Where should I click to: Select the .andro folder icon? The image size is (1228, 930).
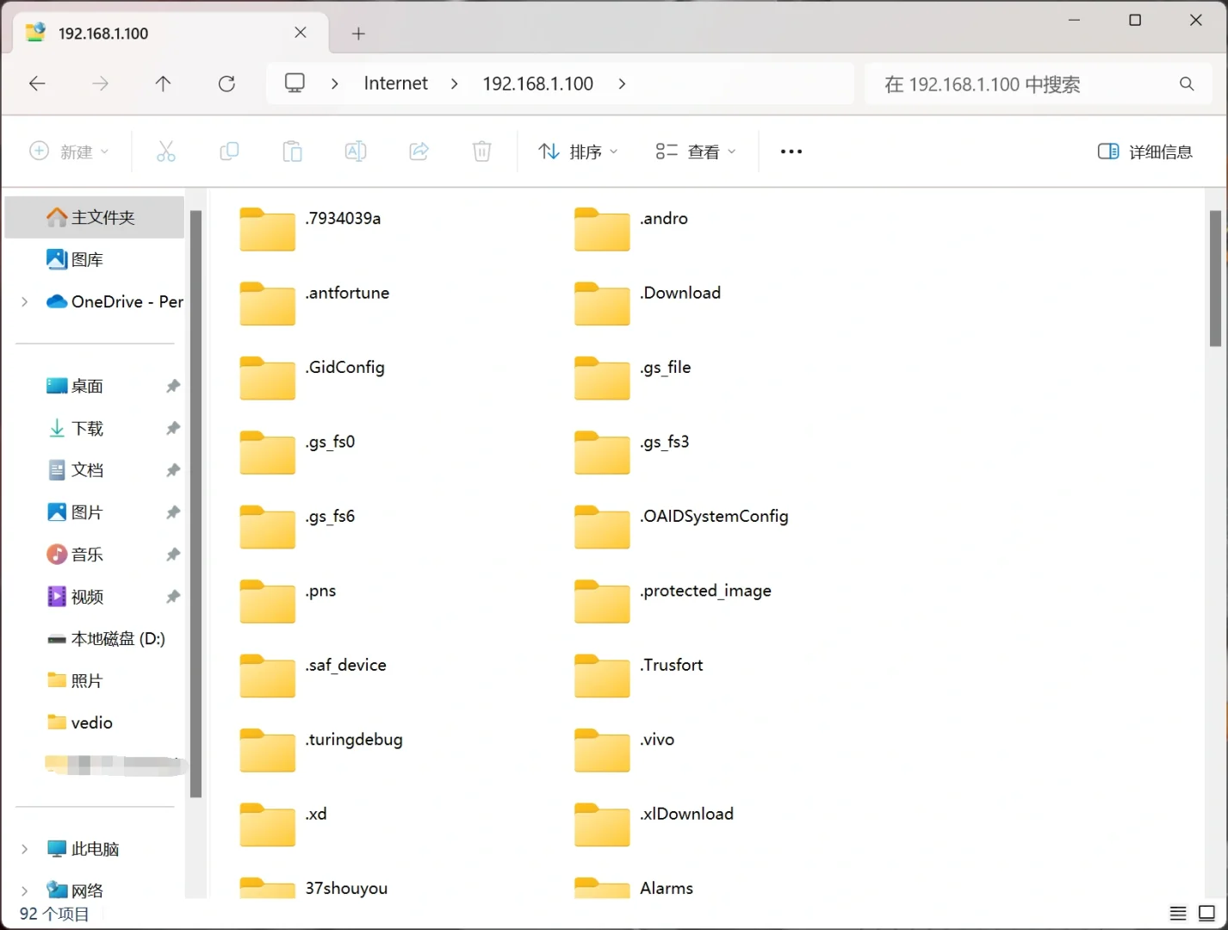603,228
